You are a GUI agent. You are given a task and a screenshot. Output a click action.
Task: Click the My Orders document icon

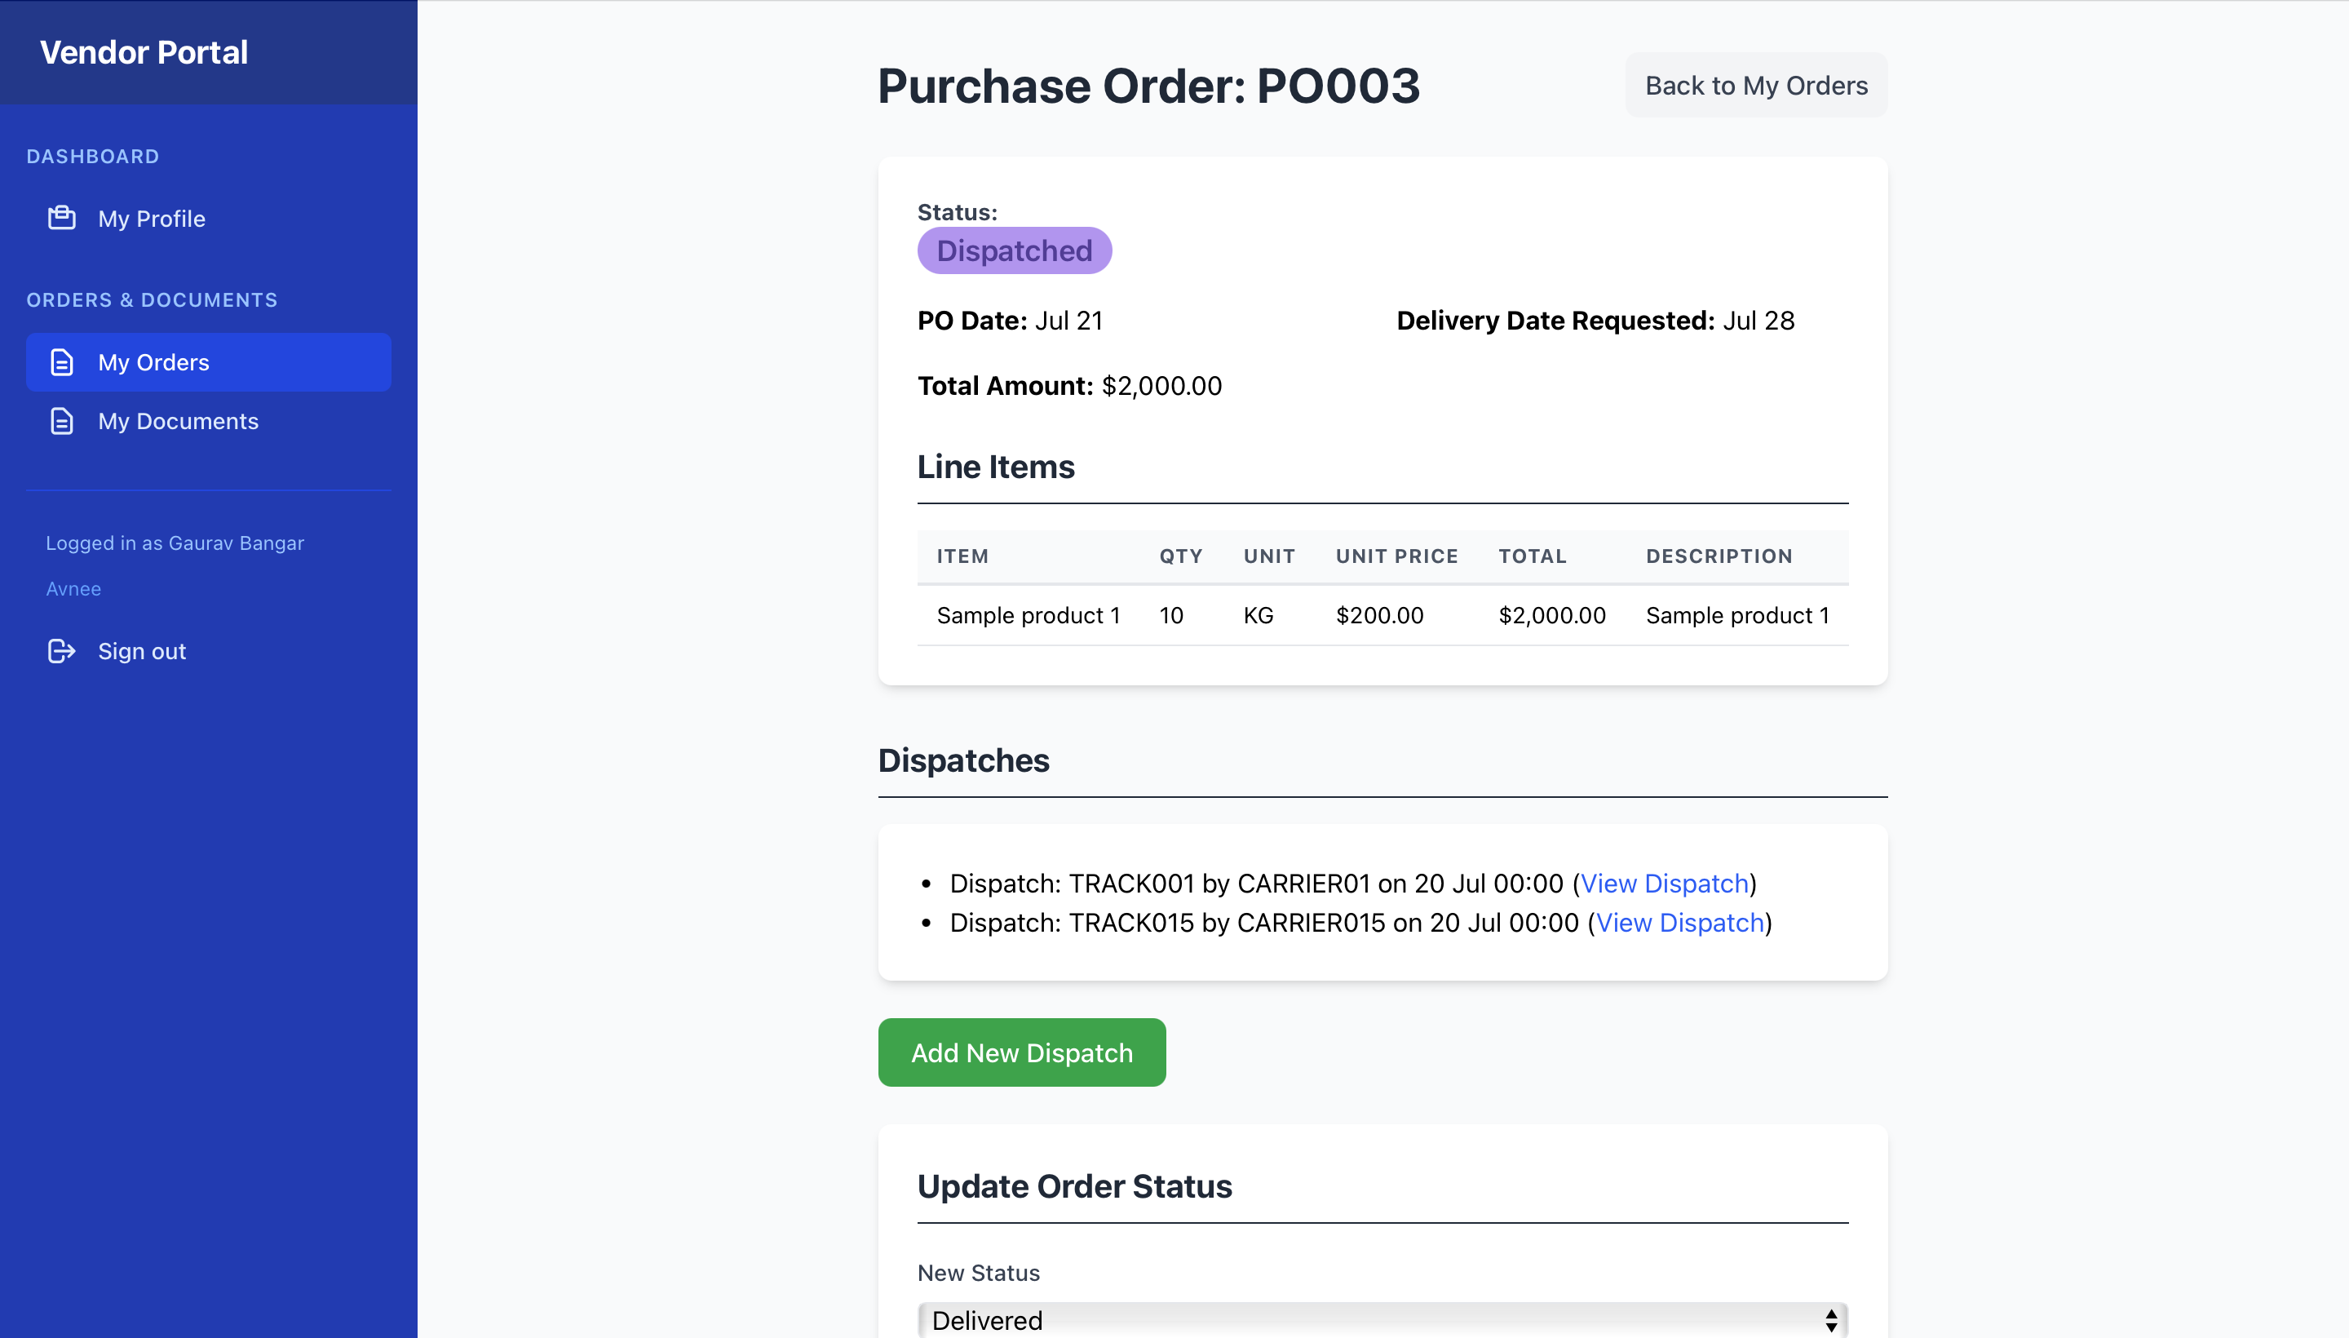tap(61, 362)
